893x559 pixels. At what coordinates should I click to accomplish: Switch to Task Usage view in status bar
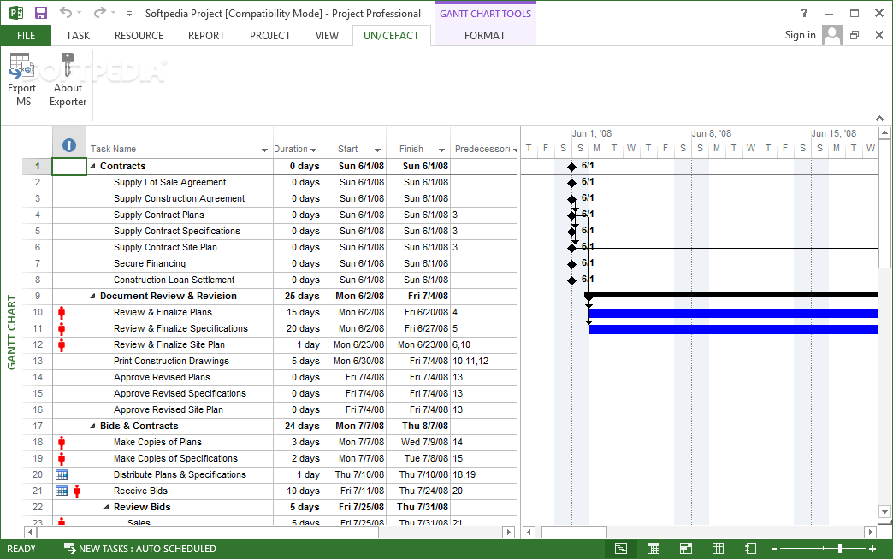653,549
